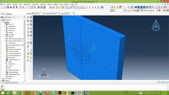
Task: Select Amplitudes in model tree
Action: point(12,64)
